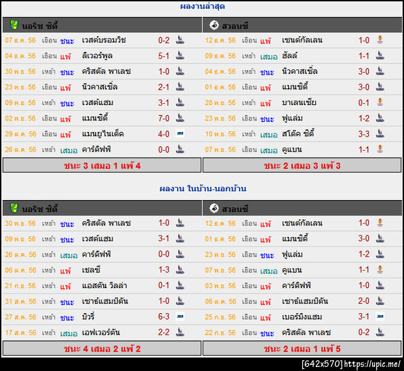Click the score 6-3 against บิวรี่

164,316
